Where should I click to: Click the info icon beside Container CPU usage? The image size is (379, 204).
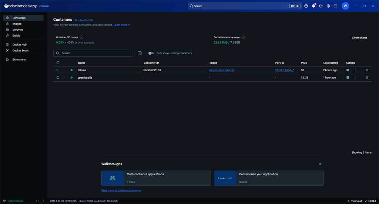click(81, 37)
